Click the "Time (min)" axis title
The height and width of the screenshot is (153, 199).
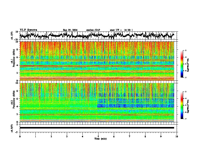tap(101, 139)
